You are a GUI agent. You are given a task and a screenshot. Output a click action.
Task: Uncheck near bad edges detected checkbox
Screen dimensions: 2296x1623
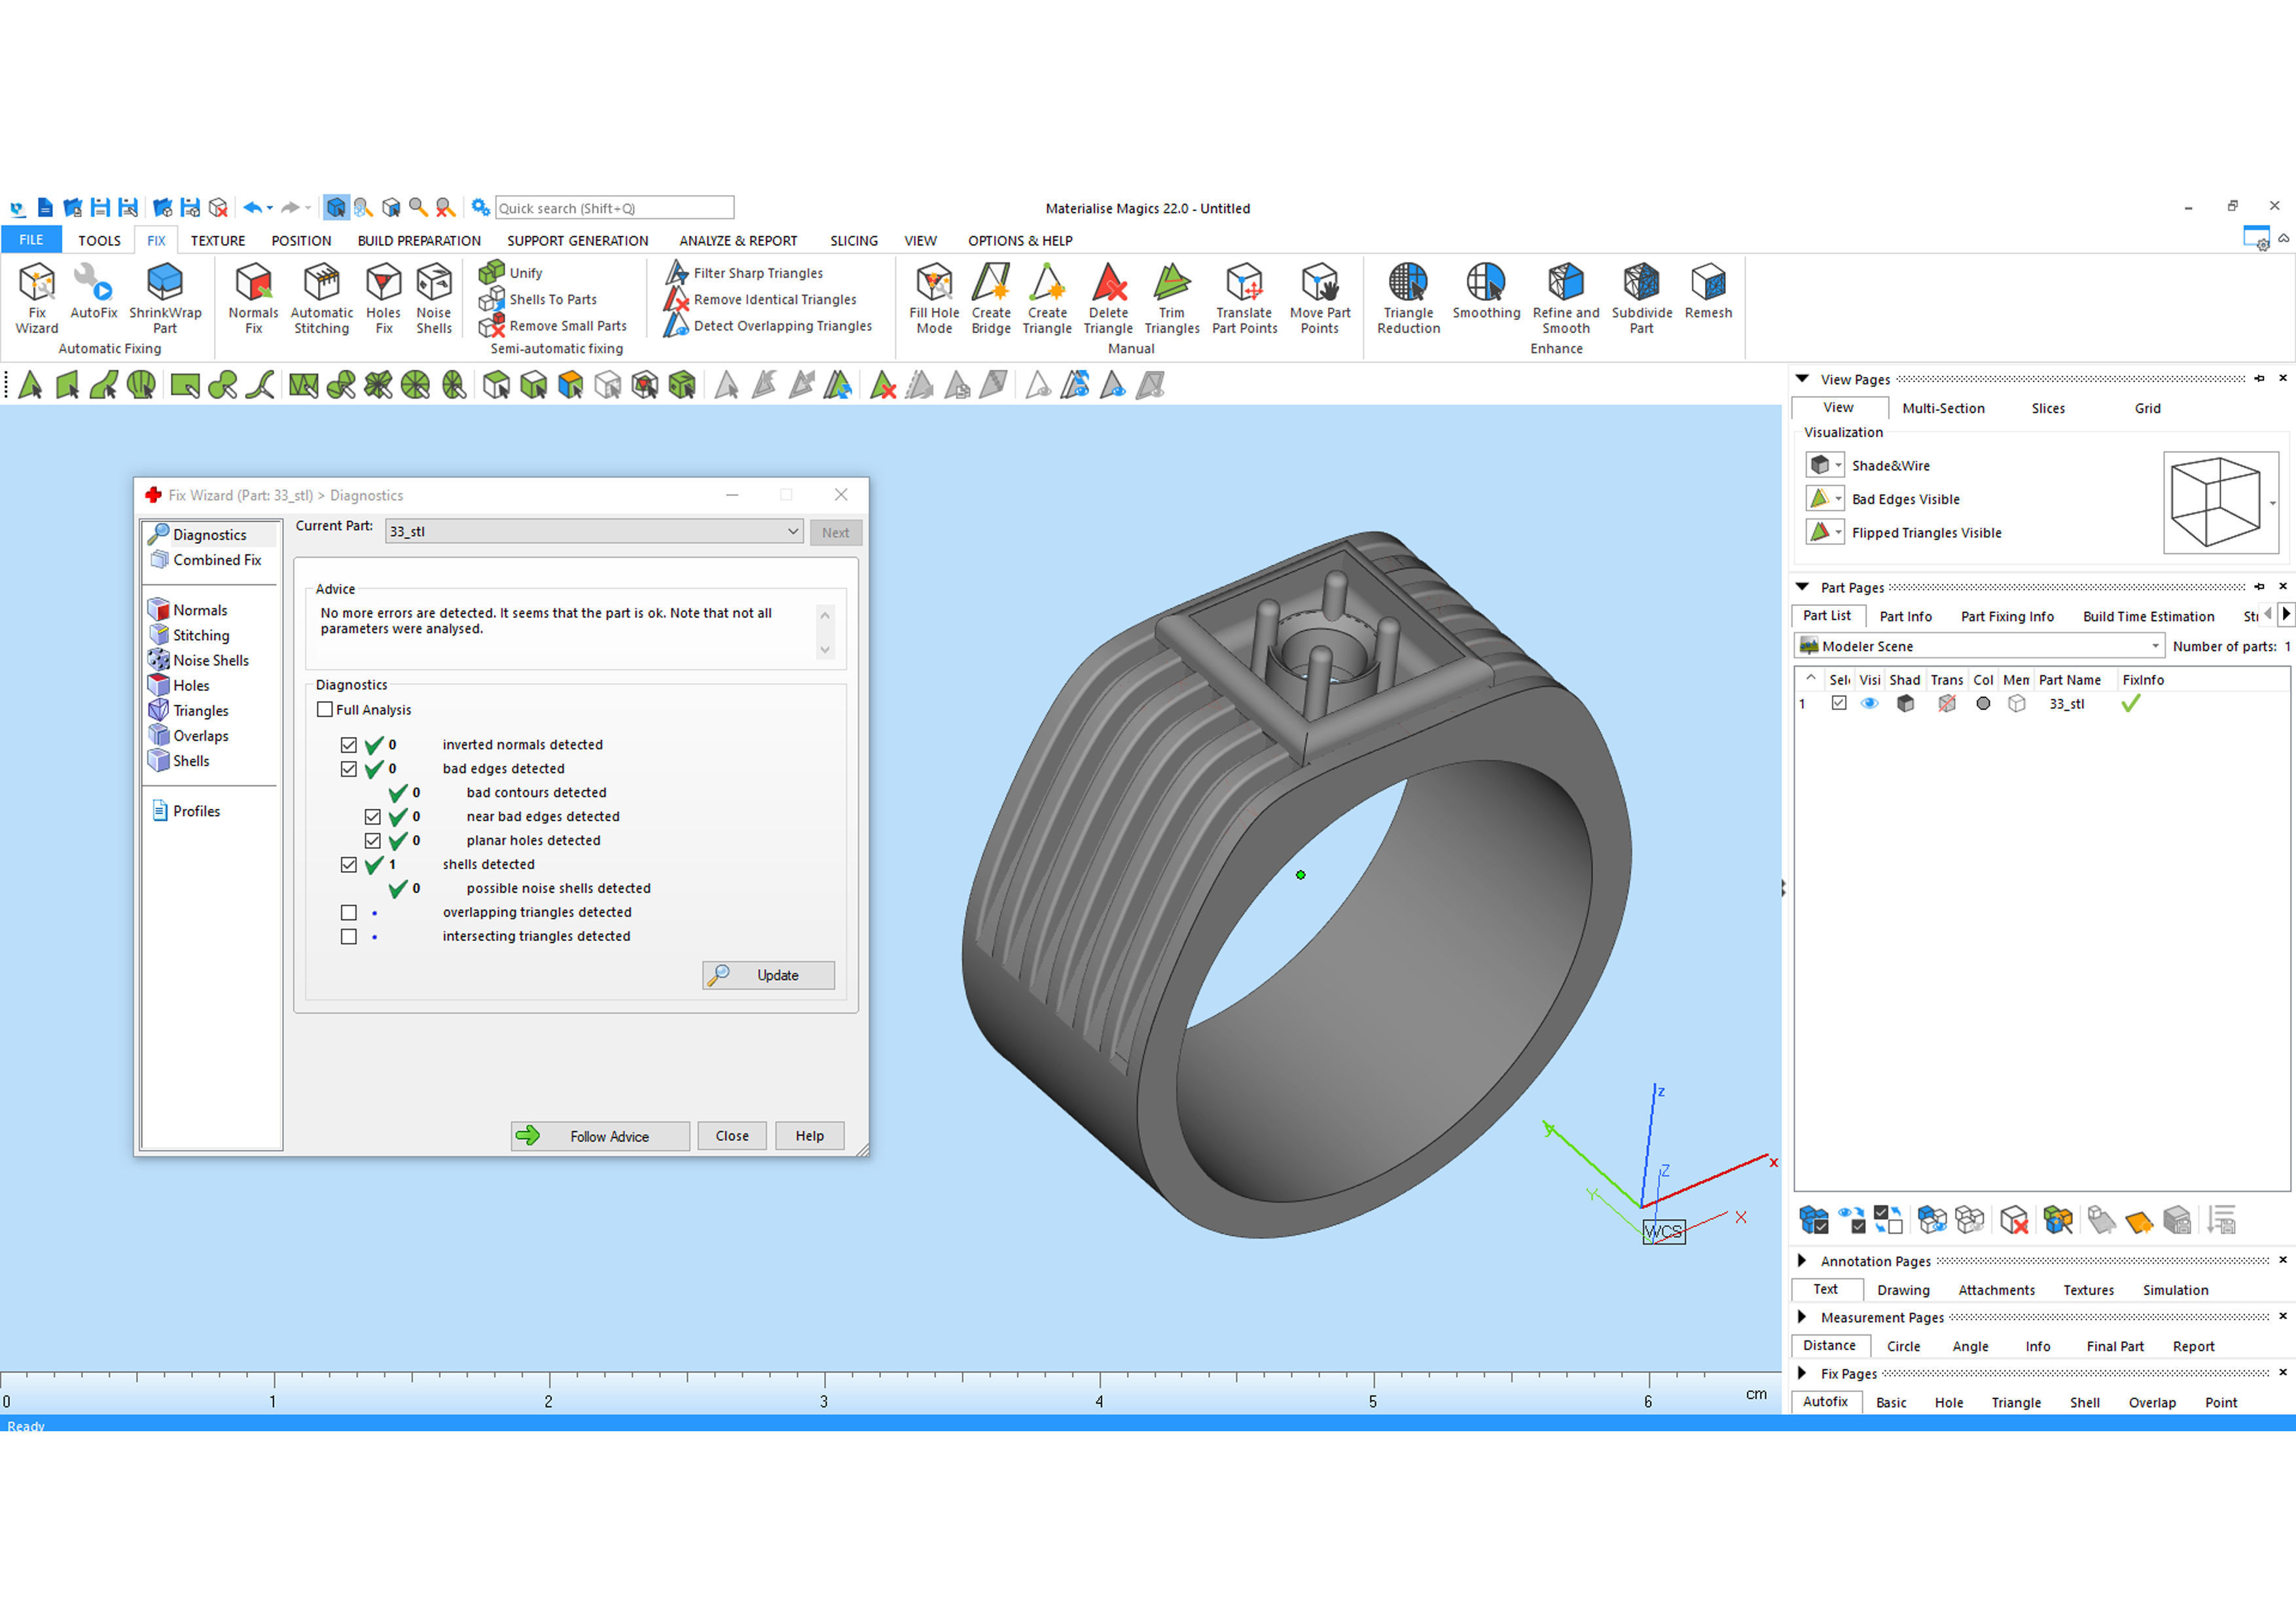click(x=372, y=817)
